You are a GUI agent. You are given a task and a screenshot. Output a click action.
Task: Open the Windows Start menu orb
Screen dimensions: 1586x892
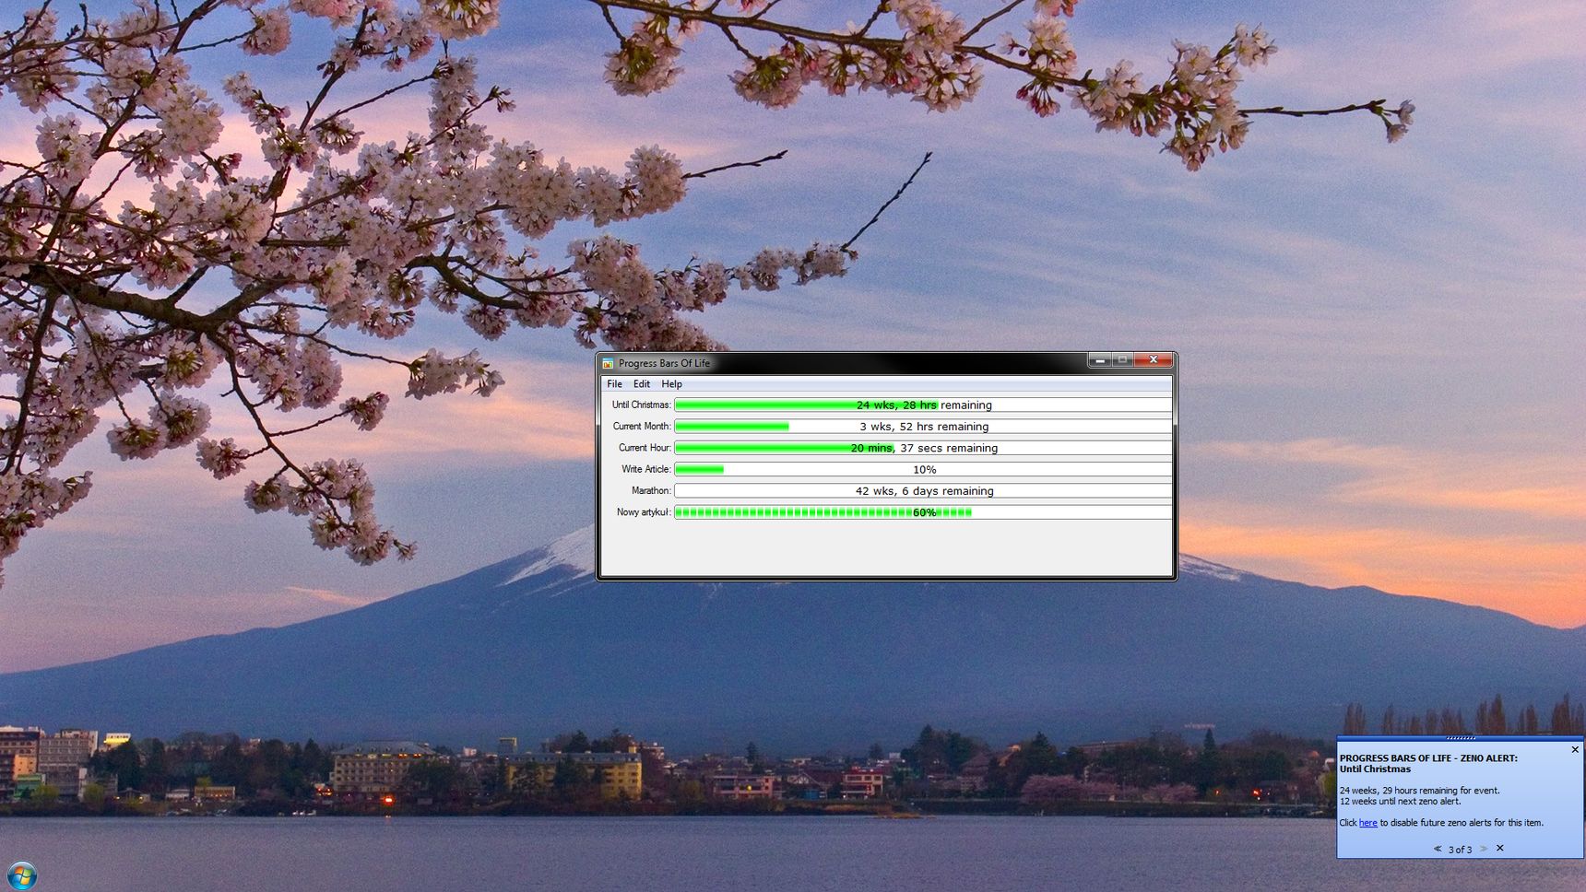[21, 875]
